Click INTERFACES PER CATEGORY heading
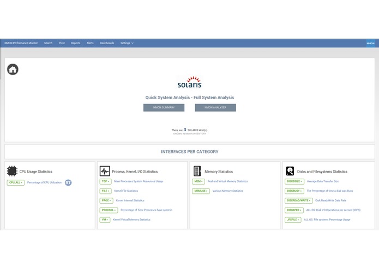 190,152
